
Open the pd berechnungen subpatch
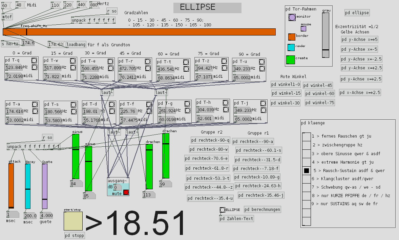click(x=262, y=210)
